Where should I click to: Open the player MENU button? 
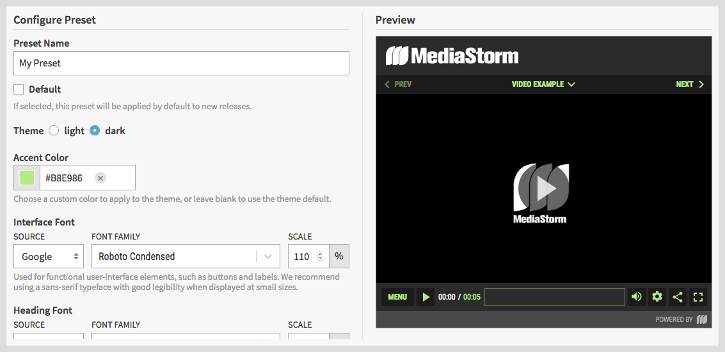(x=397, y=297)
